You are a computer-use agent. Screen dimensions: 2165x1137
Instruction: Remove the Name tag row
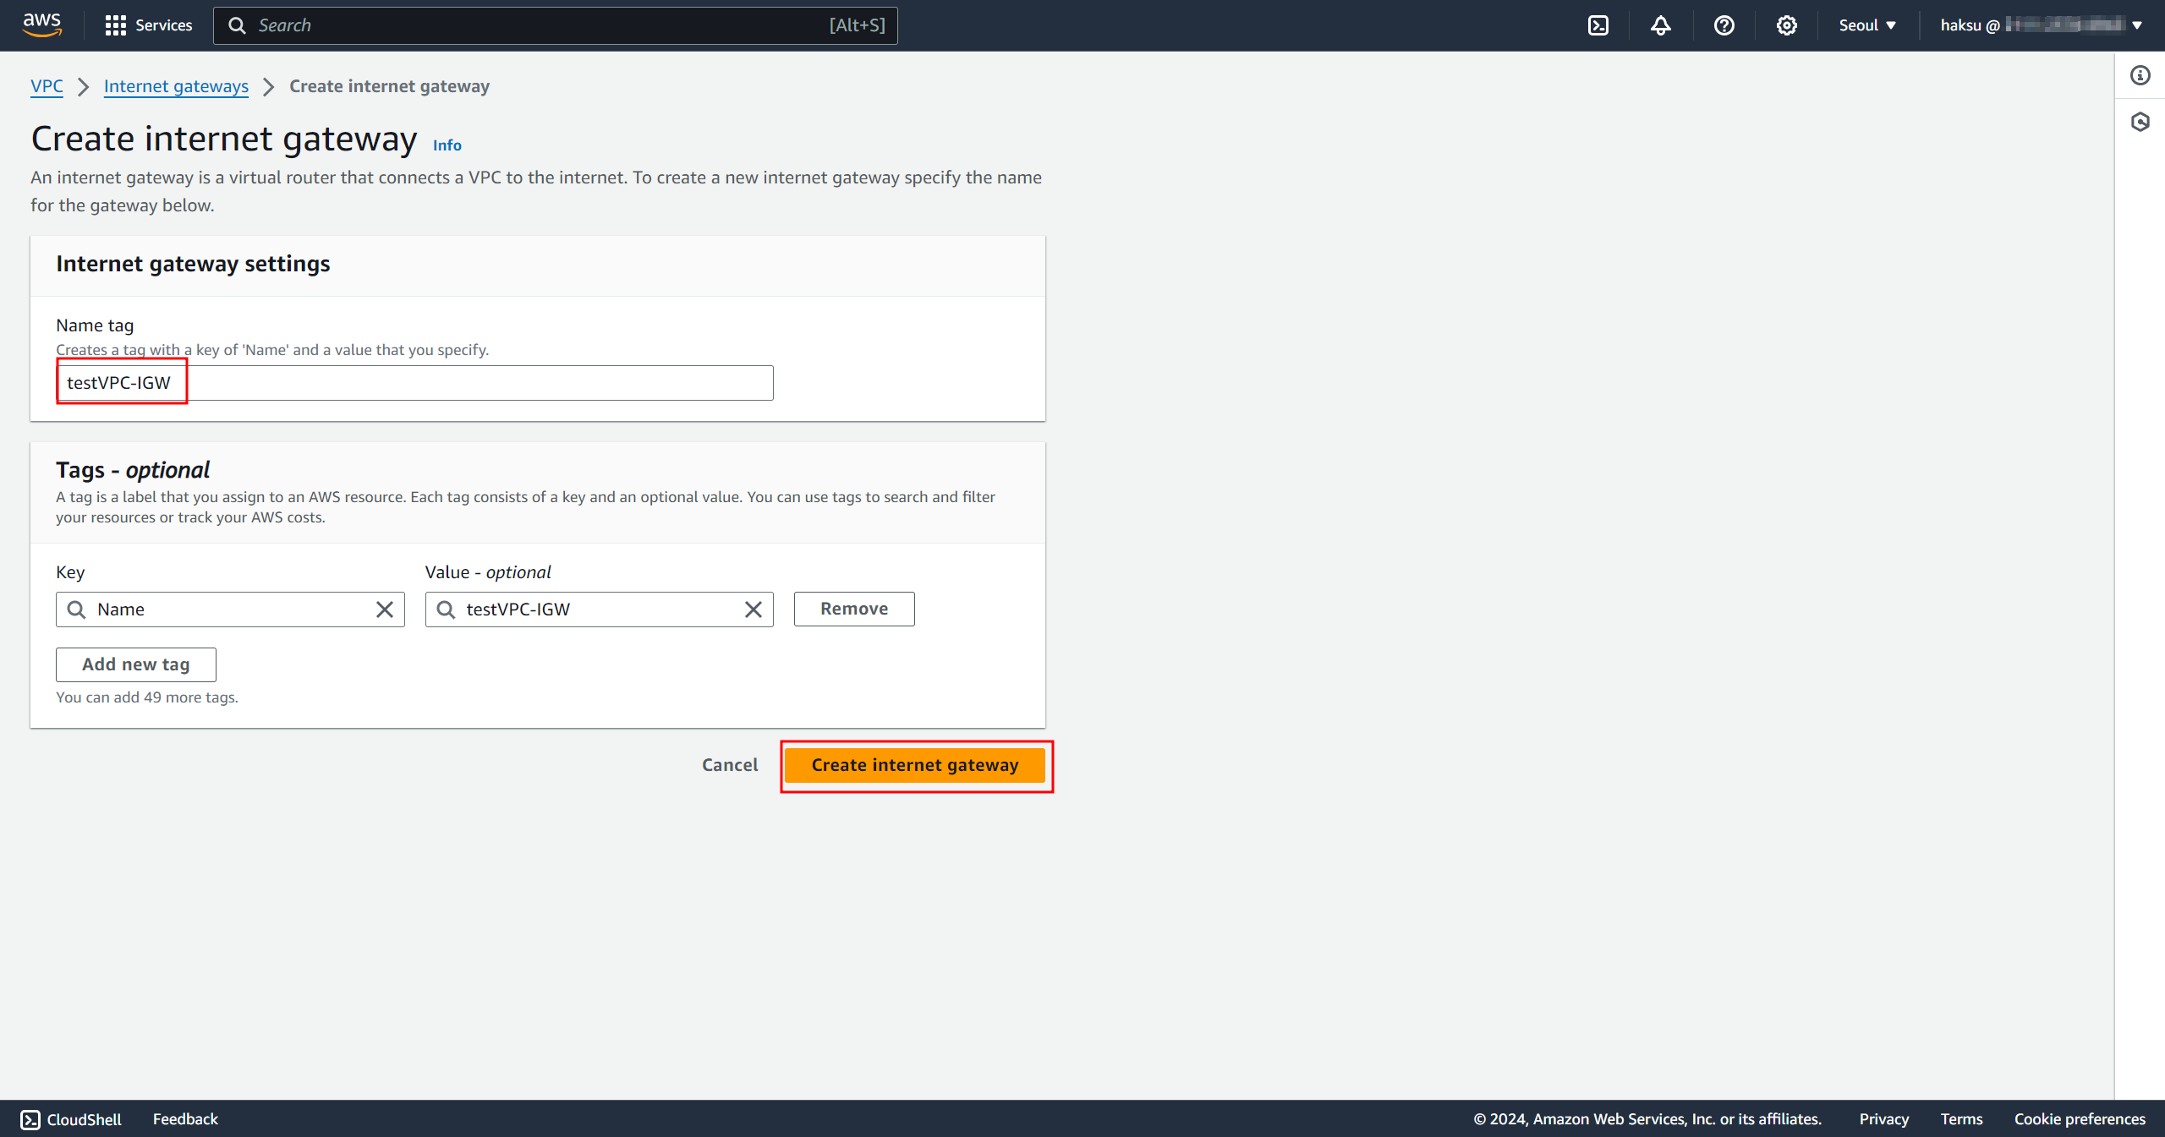853,609
